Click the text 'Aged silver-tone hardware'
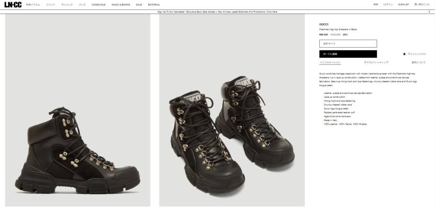Screen dimensions: 435x213 click(x=337, y=117)
